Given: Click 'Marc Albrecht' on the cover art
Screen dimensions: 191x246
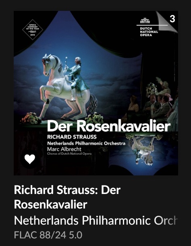Looking at the screenshot, I should (64, 149).
